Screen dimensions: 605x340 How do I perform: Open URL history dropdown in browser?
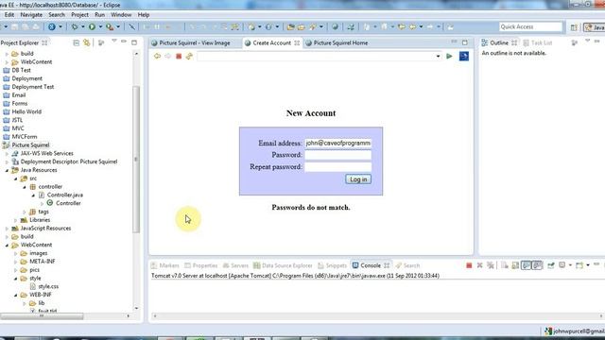(x=438, y=57)
